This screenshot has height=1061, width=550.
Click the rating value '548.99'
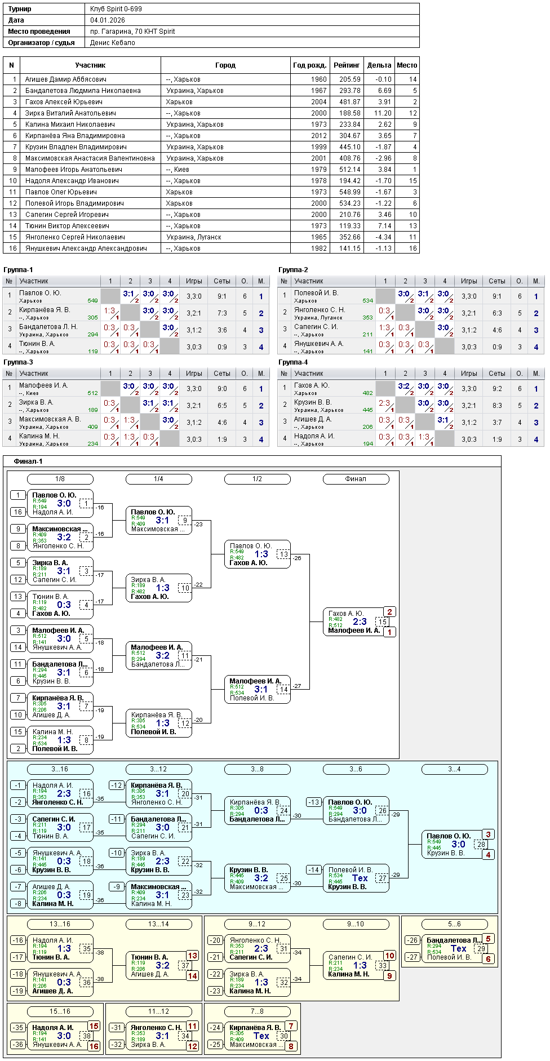click(350, 192)
